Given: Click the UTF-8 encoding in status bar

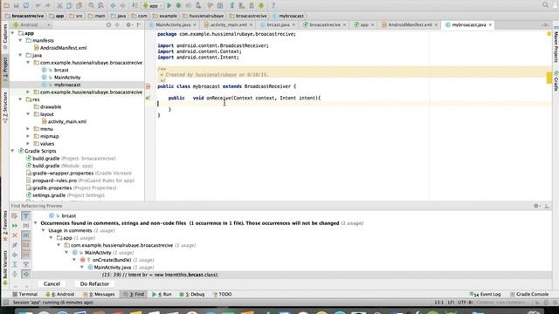Looking at the screenshot, I should pos(466,303).
